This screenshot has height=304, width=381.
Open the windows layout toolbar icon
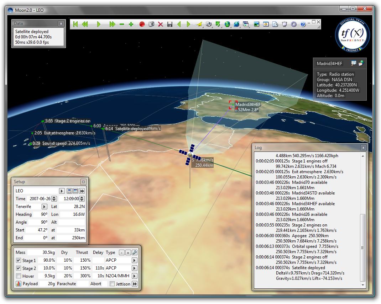[246, 24]
